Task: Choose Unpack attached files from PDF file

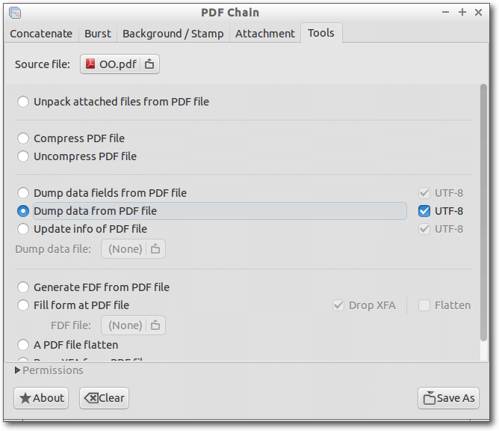Action: point(23,102)
